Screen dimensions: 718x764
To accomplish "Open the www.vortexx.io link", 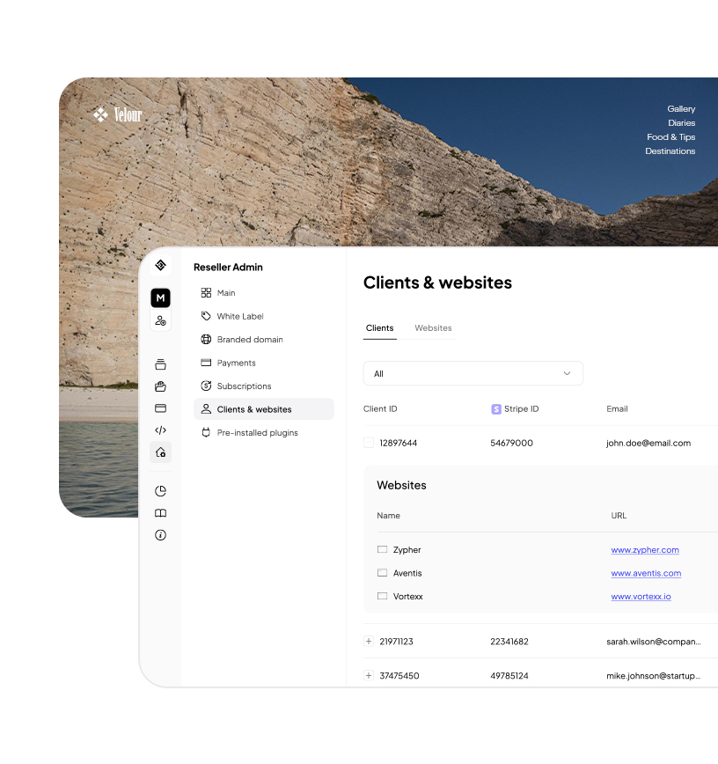I will (641, 596).
